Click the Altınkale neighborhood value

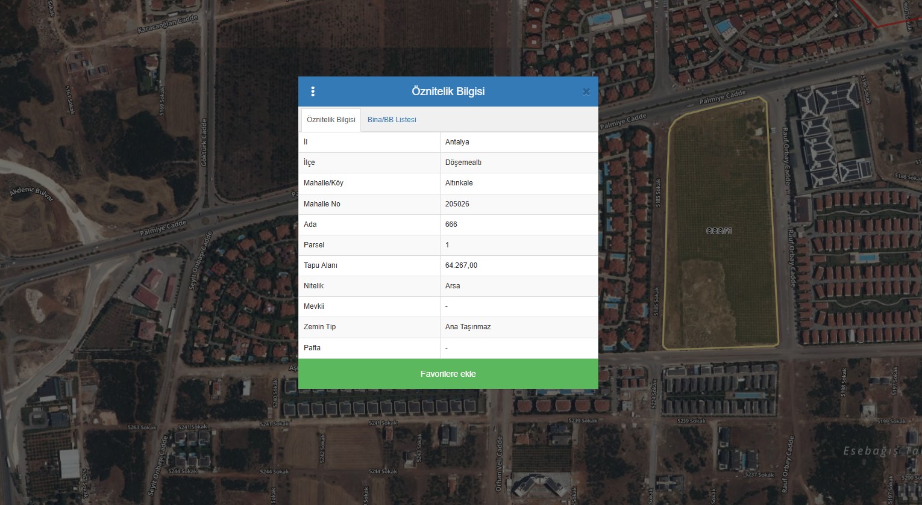tap(459, 183)
